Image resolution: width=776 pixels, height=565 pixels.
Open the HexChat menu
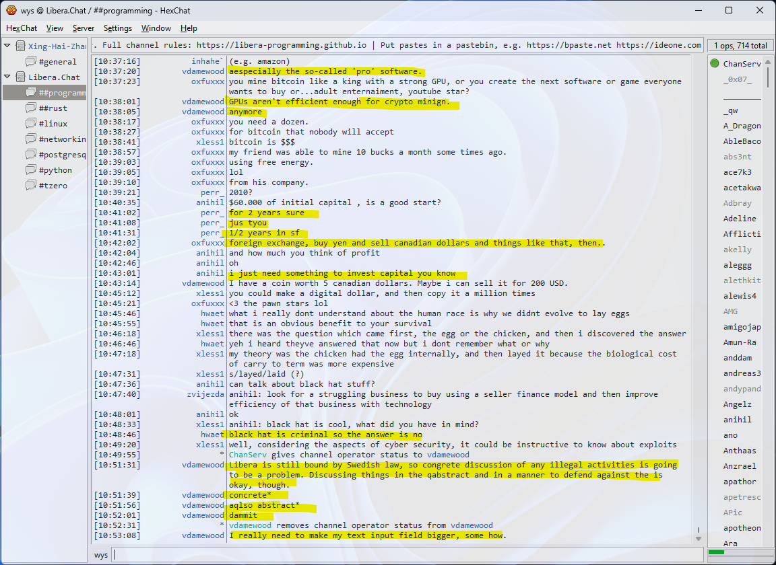22,28
